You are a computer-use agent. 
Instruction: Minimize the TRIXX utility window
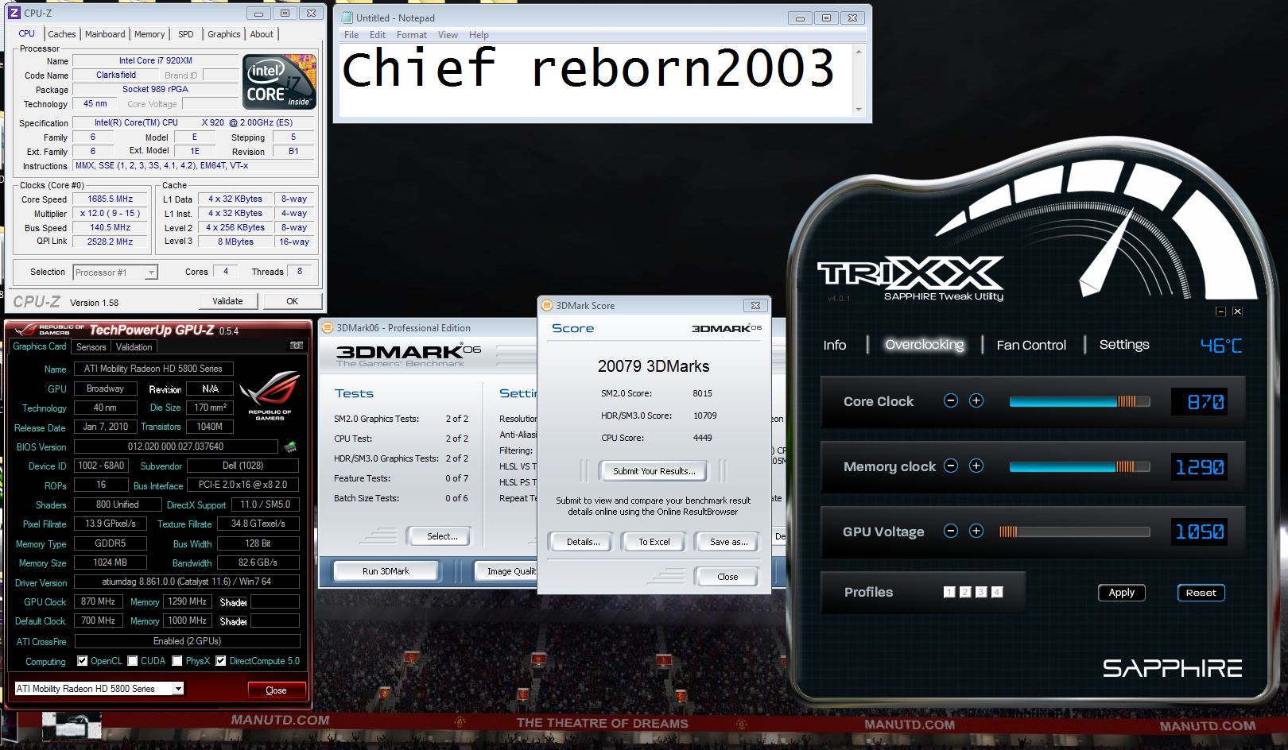point(1221,311)
